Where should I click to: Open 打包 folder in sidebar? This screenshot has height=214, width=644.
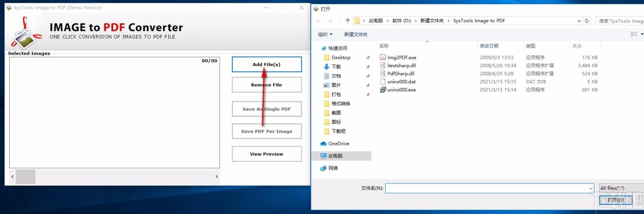tap(336, 94)
